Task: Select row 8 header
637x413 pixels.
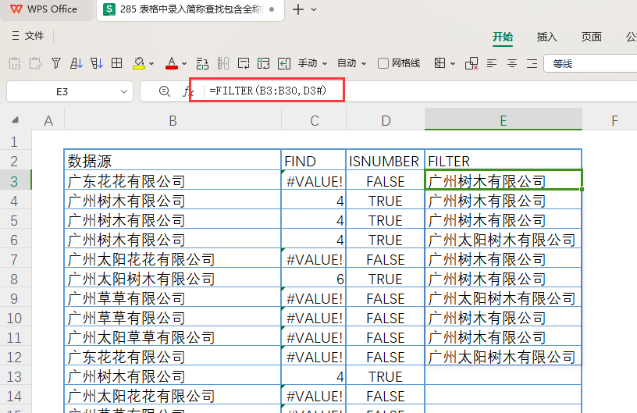Action: coord(15,279)
